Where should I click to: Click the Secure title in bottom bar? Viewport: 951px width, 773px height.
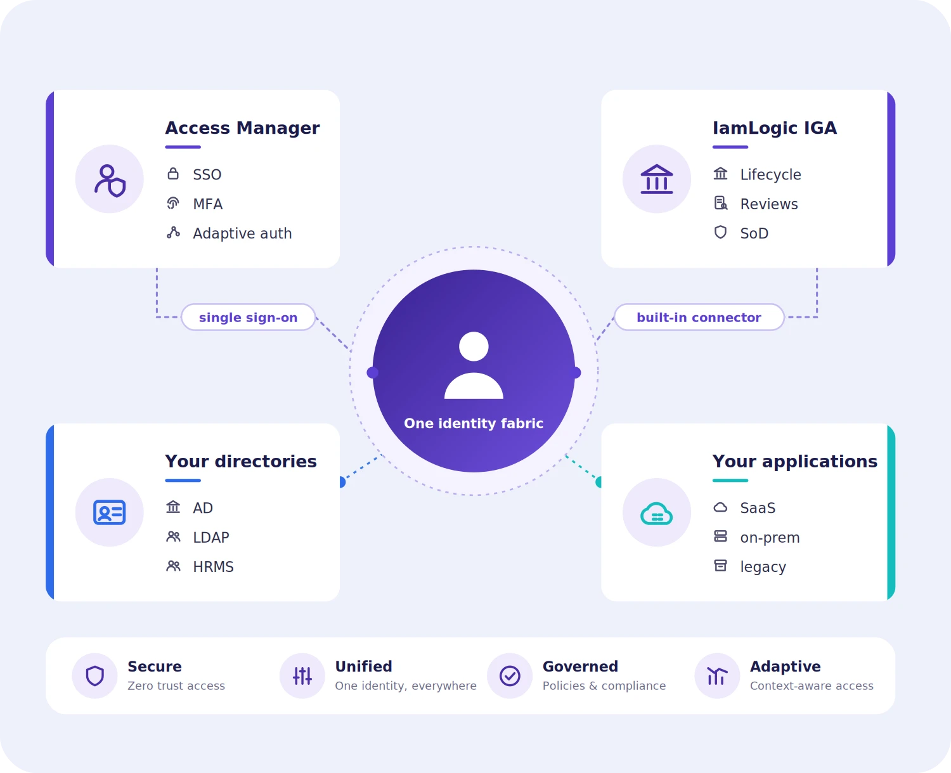[155, 666]
